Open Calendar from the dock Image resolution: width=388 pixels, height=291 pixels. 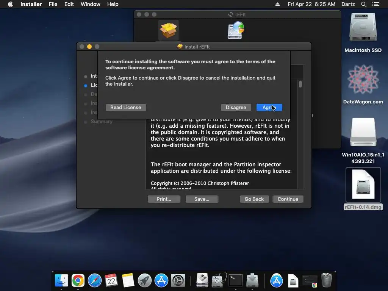(x=111, y=281)
